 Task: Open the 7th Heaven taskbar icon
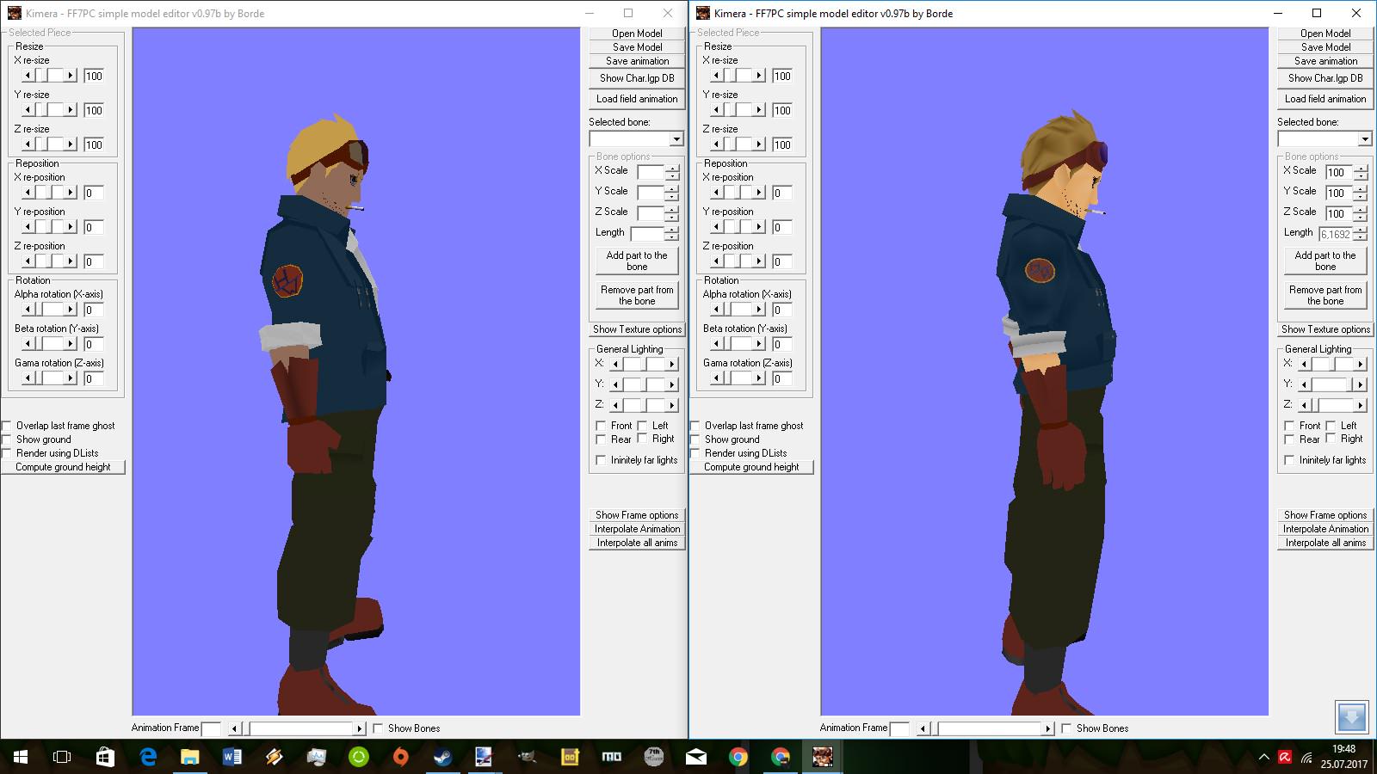(x=654, y=757)
